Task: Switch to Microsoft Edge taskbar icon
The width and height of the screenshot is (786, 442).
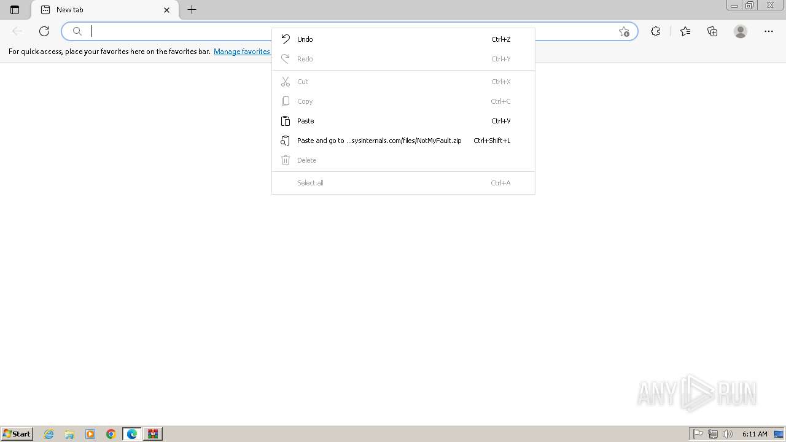Action: pyautogui.click(x=132, y=434)
